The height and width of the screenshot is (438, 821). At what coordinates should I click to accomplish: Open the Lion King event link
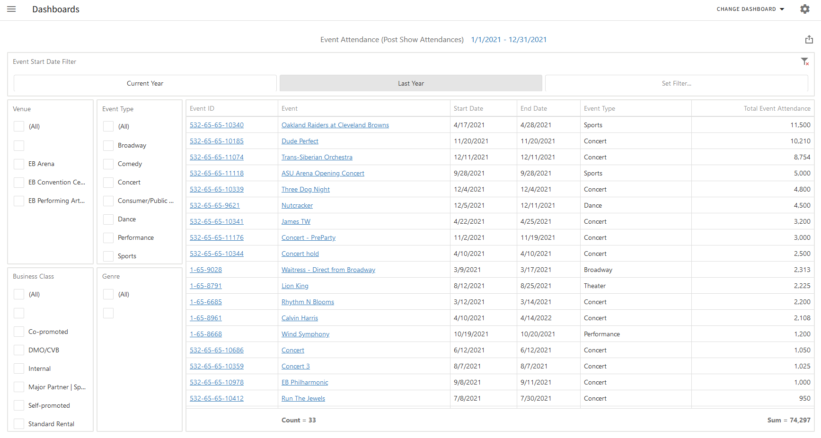[x=295, y=286]
